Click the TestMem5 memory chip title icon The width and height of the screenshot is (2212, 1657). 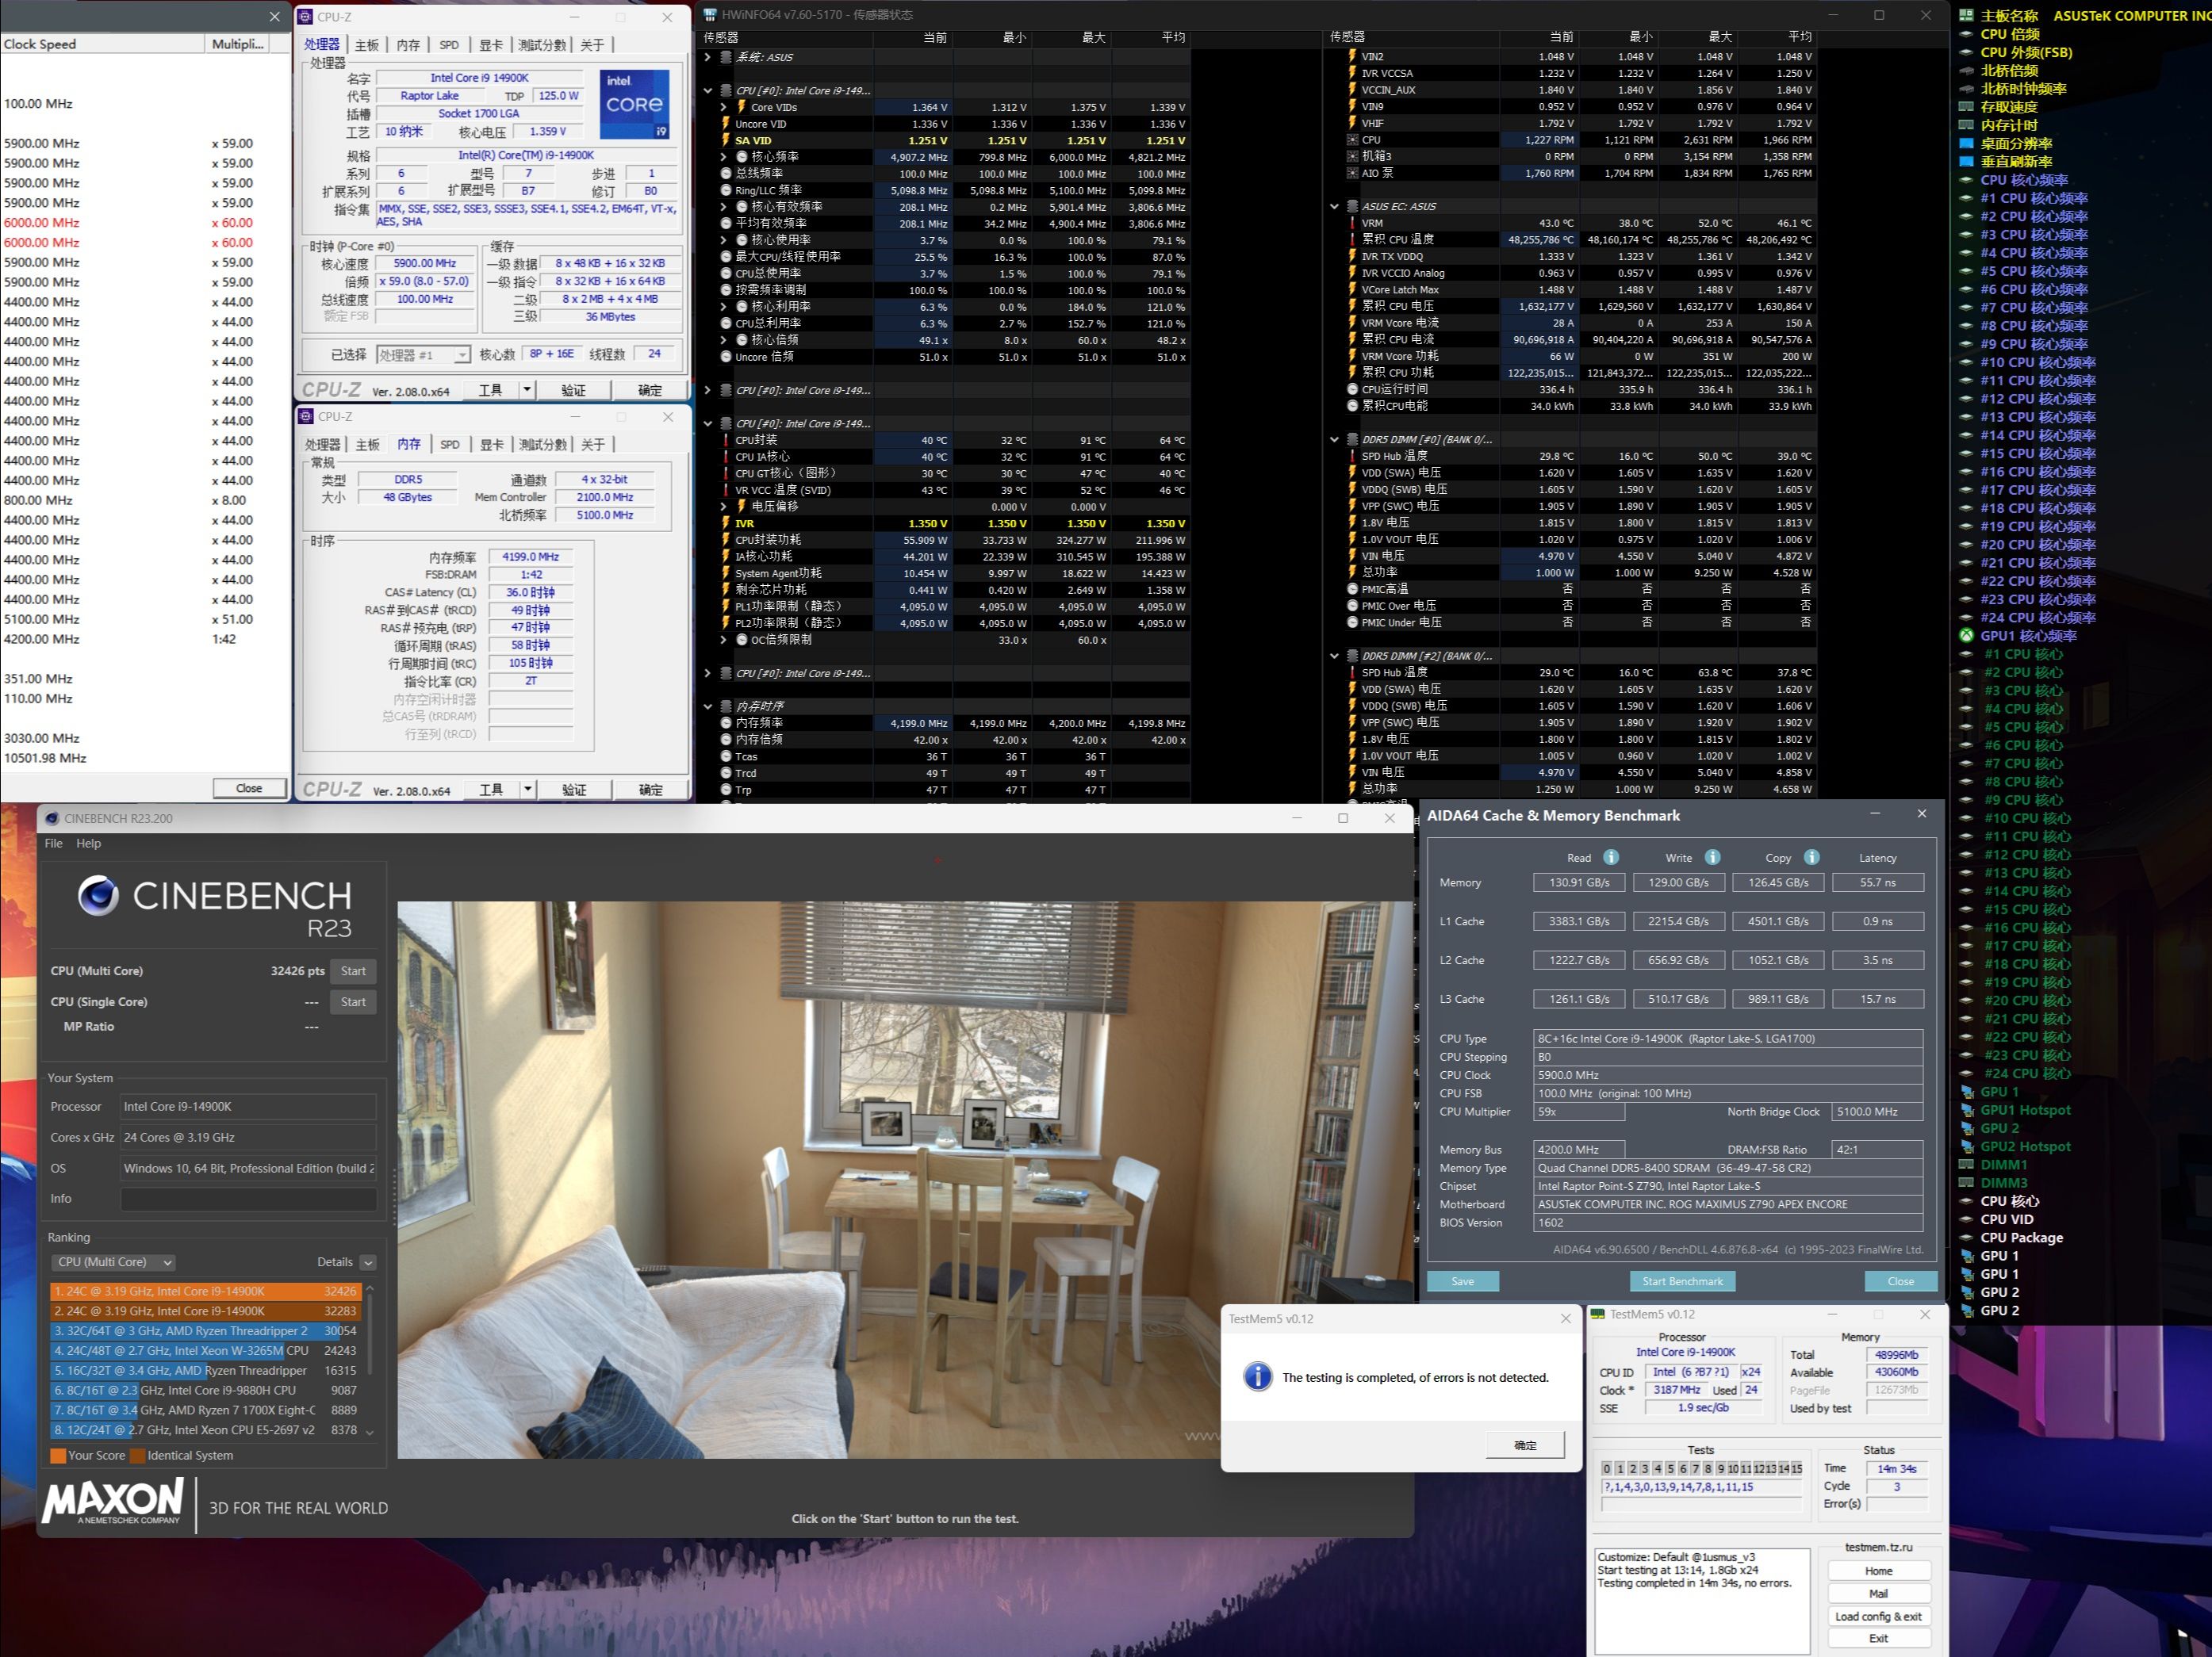pos(1598,1315)
